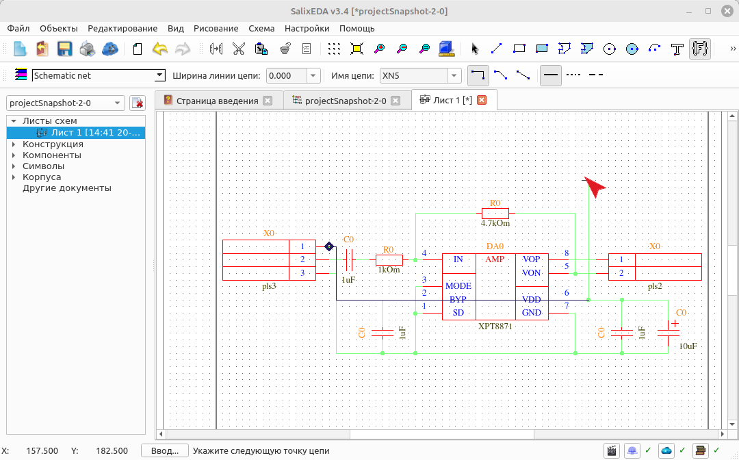739x460 pixels.
Task: Toggle 45-degree wire bend mode
Action: pyautogui.click(x=500, y=75)
